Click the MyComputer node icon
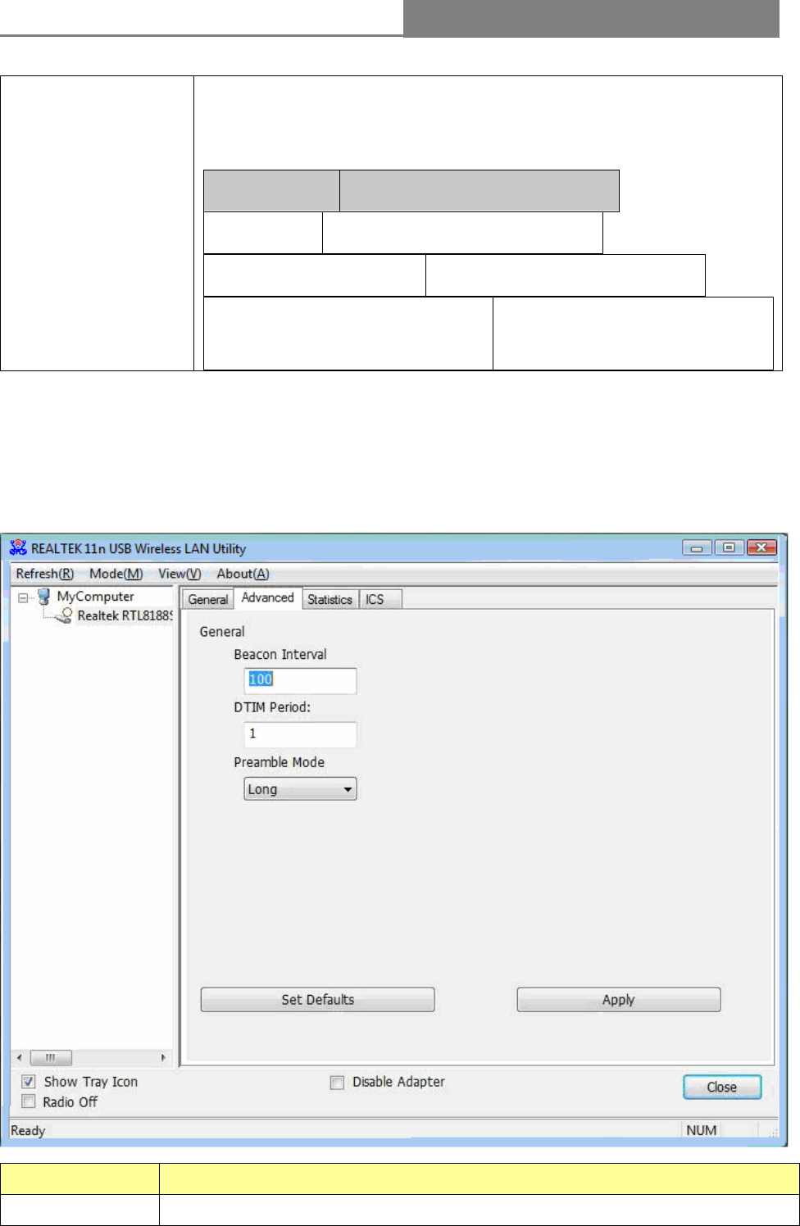Image resolution: width=800 pixels, height=1226 pixels. (43, 597)
